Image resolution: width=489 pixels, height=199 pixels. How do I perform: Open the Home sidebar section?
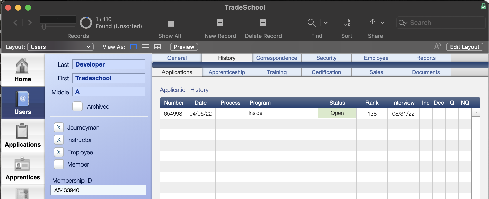23,70
